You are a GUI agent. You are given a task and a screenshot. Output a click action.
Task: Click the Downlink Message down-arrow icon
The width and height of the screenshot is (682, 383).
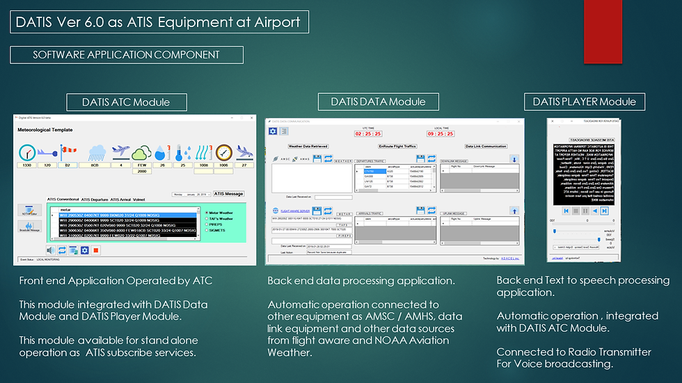pyautogui.click(x=514, y=159)
